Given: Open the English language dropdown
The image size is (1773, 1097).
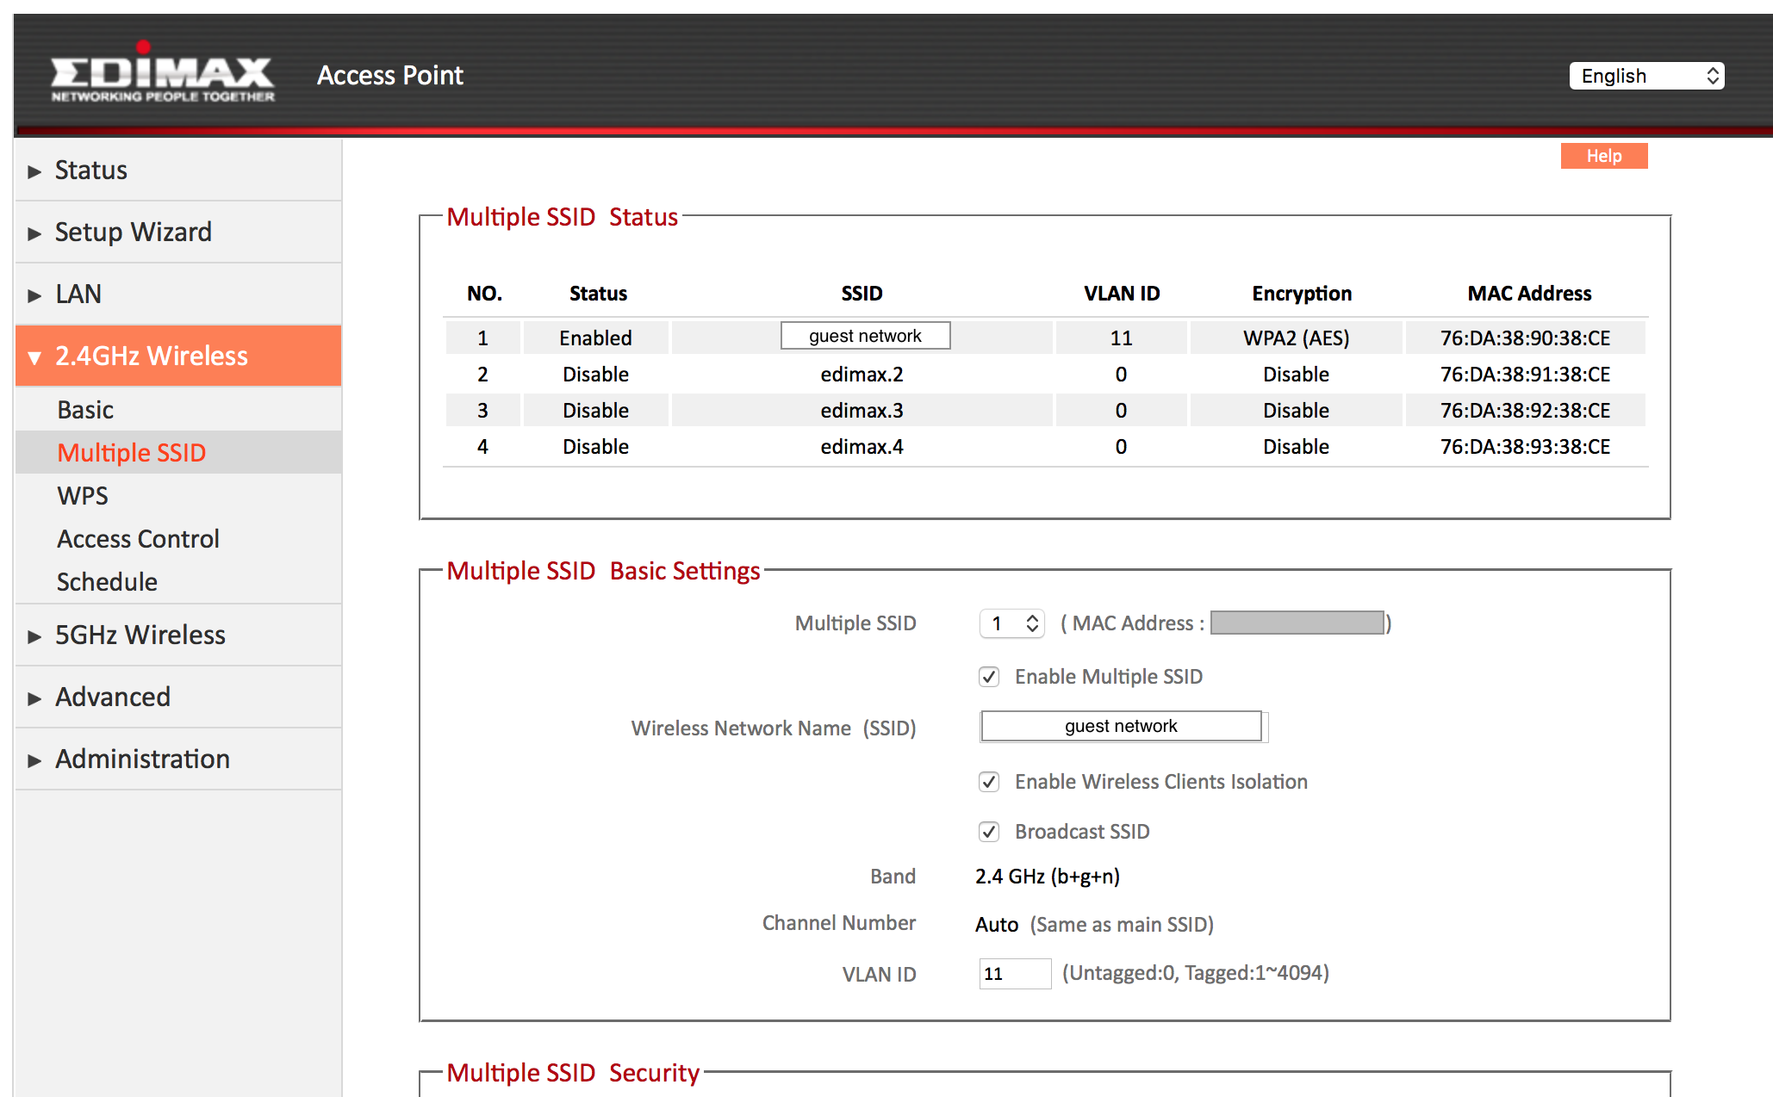Looking at the screenshot, I should tap(1646, 76).
